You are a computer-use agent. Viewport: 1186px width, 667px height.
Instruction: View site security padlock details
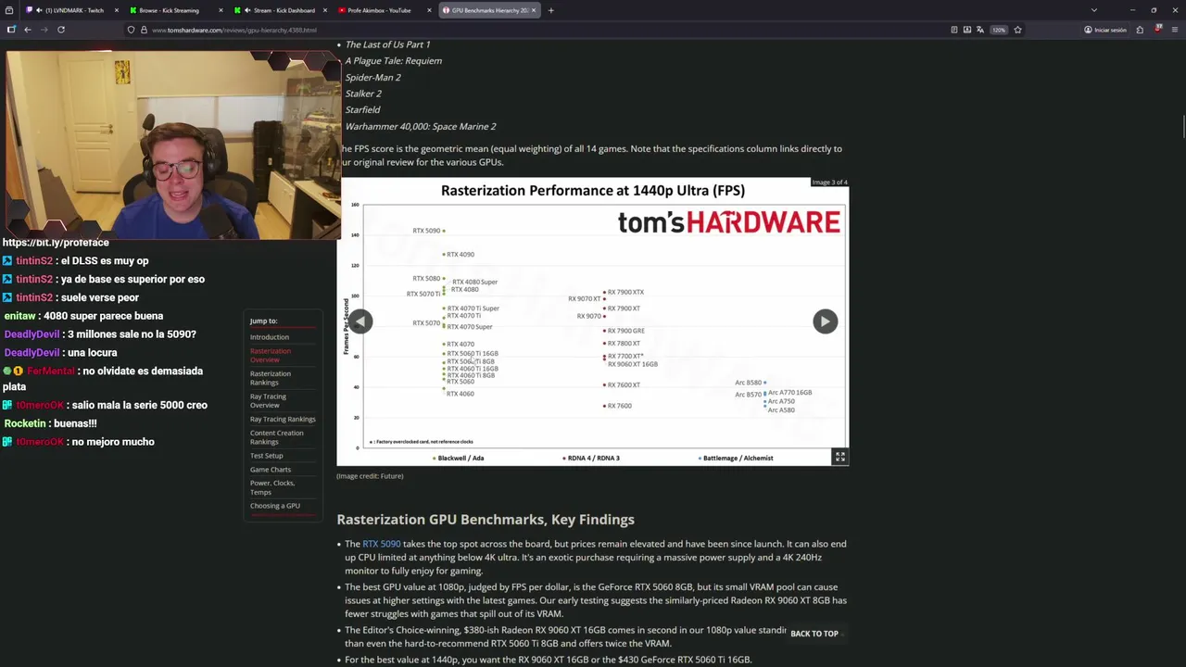[144, 30]
